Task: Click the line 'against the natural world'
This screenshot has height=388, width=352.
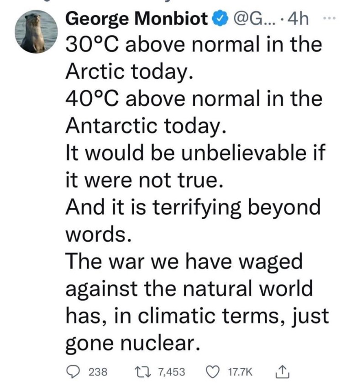Action: (x=189, y=289)
